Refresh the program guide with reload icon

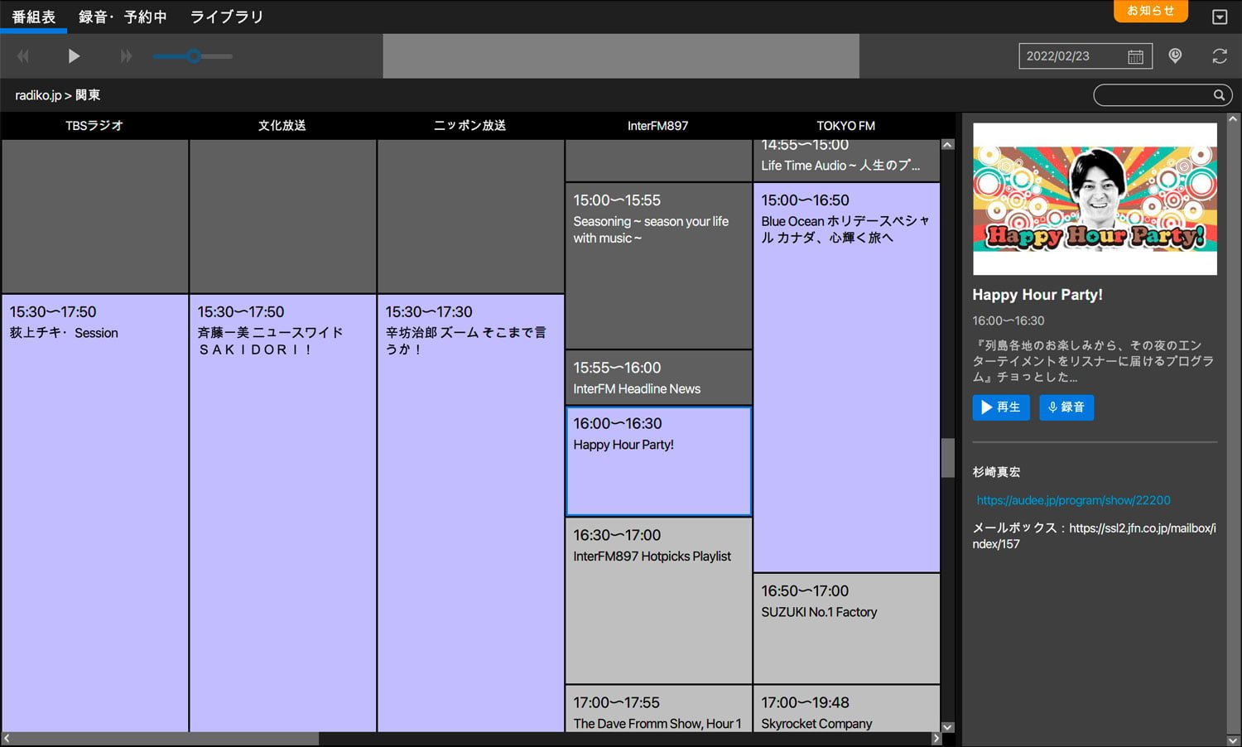tap(1220, 55)
